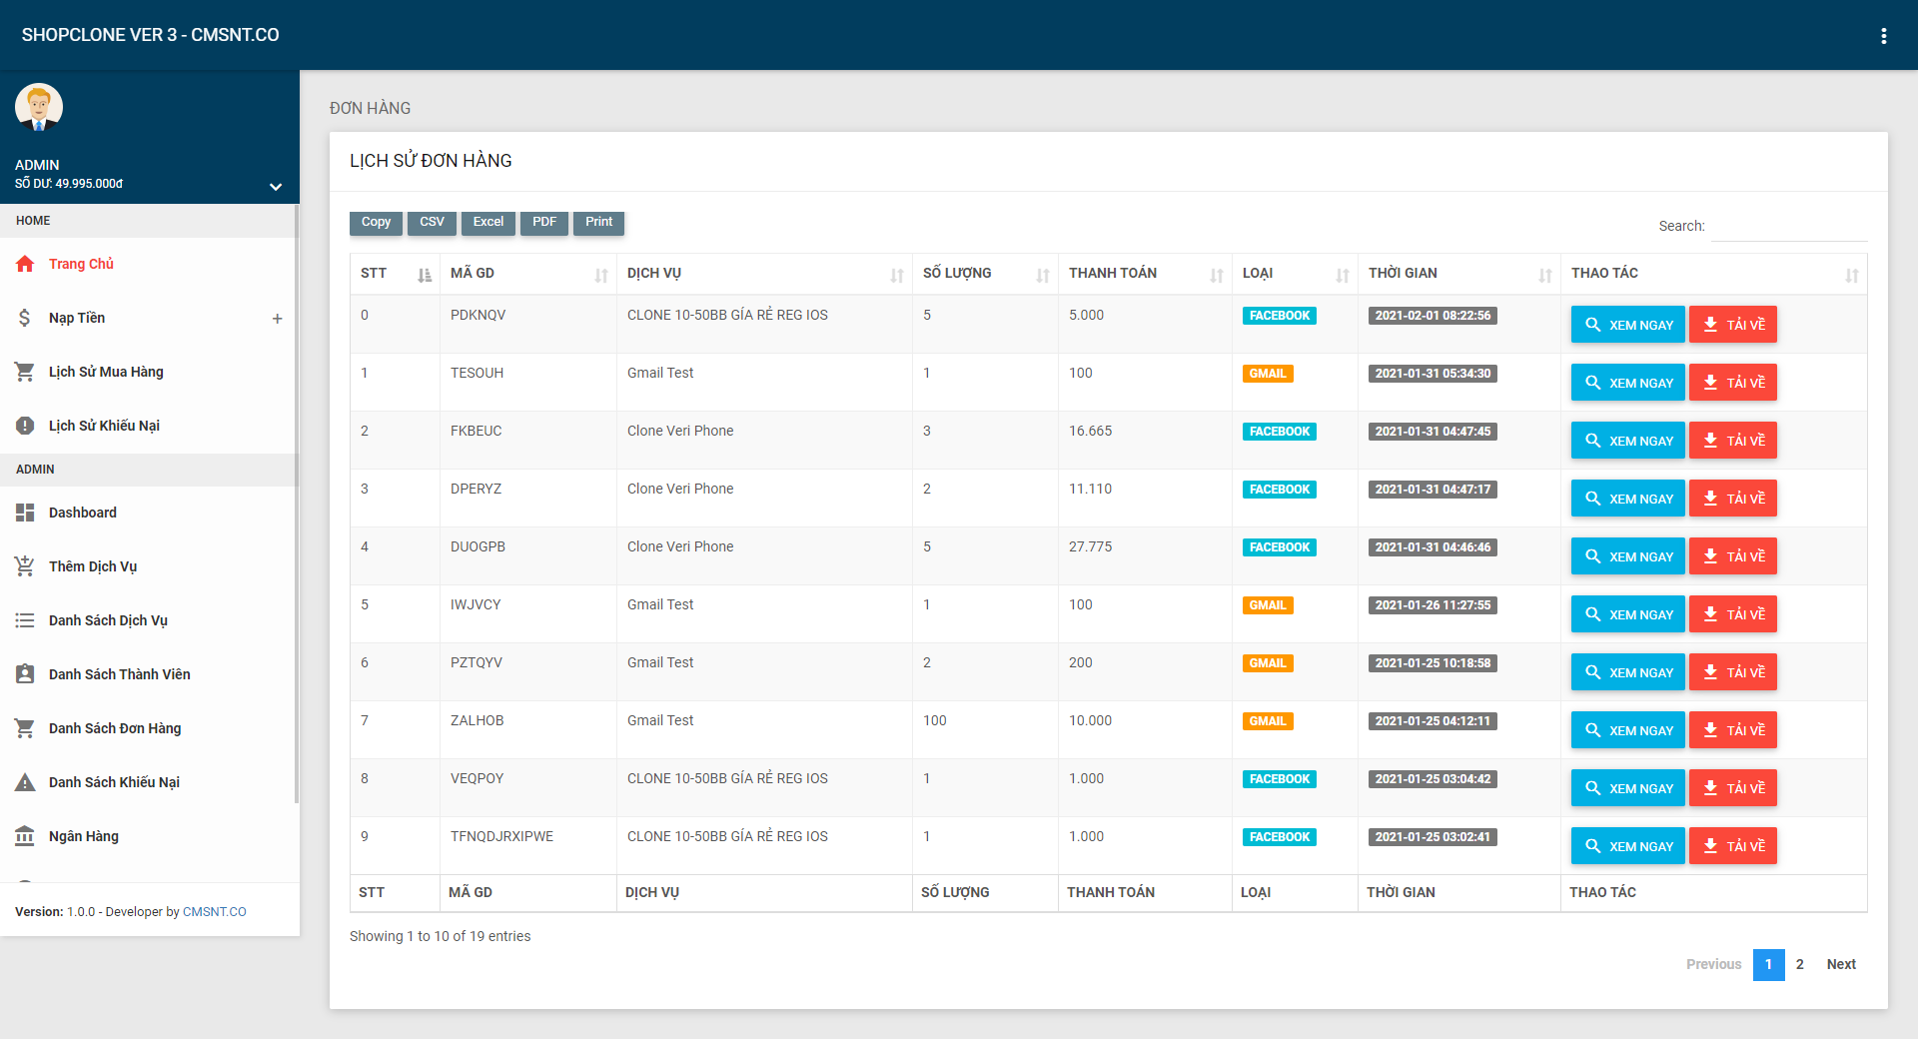Expand the Nạp Tiền plus submenu
Viewport: 1918px width, 1039px height.
pyautogui.click(x=277, y=319)
